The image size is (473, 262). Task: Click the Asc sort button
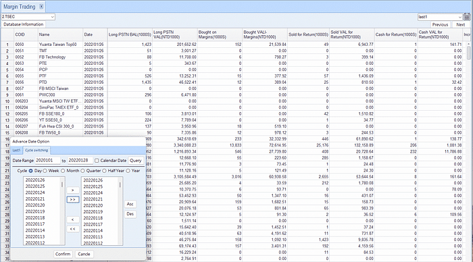coord(130,204)
